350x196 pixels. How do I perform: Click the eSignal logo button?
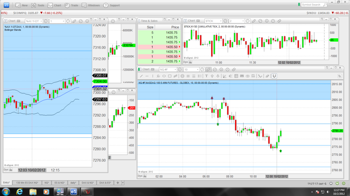coord(6,5)
